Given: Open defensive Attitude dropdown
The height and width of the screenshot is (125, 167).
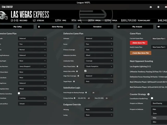Looking at the screenshot, I should 99,39.
